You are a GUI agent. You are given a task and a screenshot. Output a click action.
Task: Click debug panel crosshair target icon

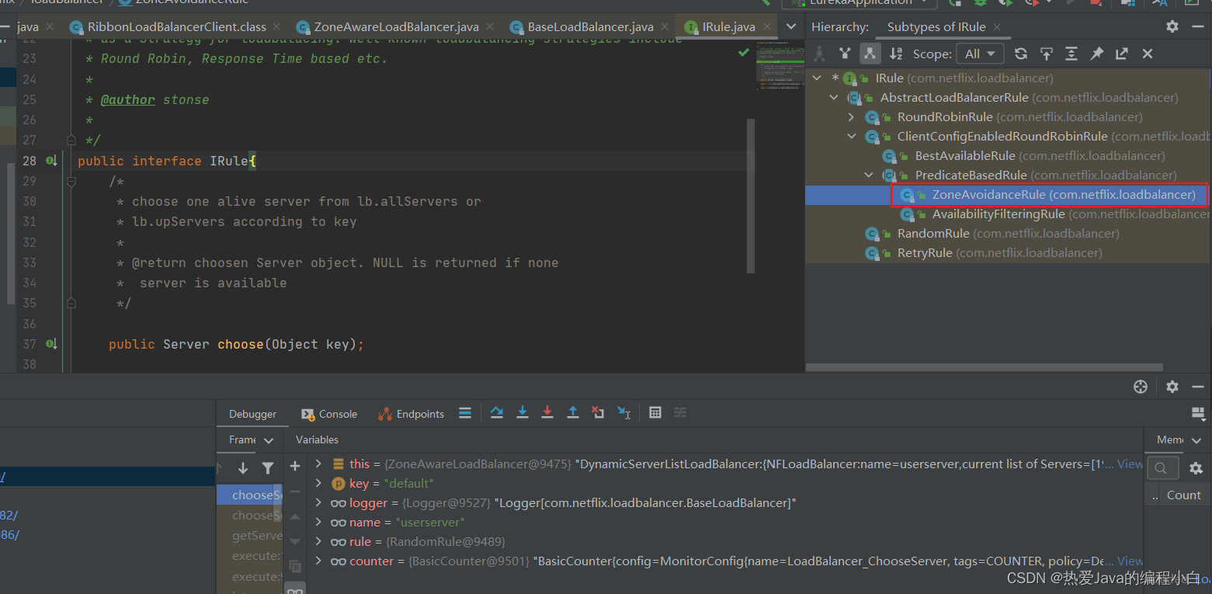coord(1141,387)
